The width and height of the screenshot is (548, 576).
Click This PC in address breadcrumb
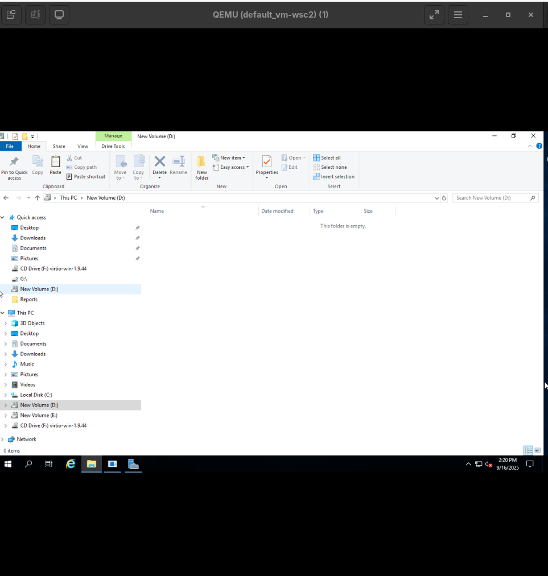click(68, 198)
